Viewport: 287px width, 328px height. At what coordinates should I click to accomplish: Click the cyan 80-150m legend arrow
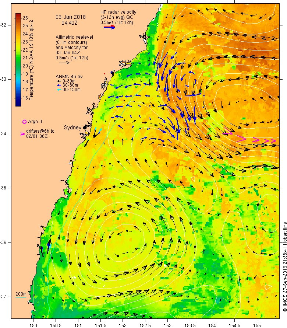59,90
